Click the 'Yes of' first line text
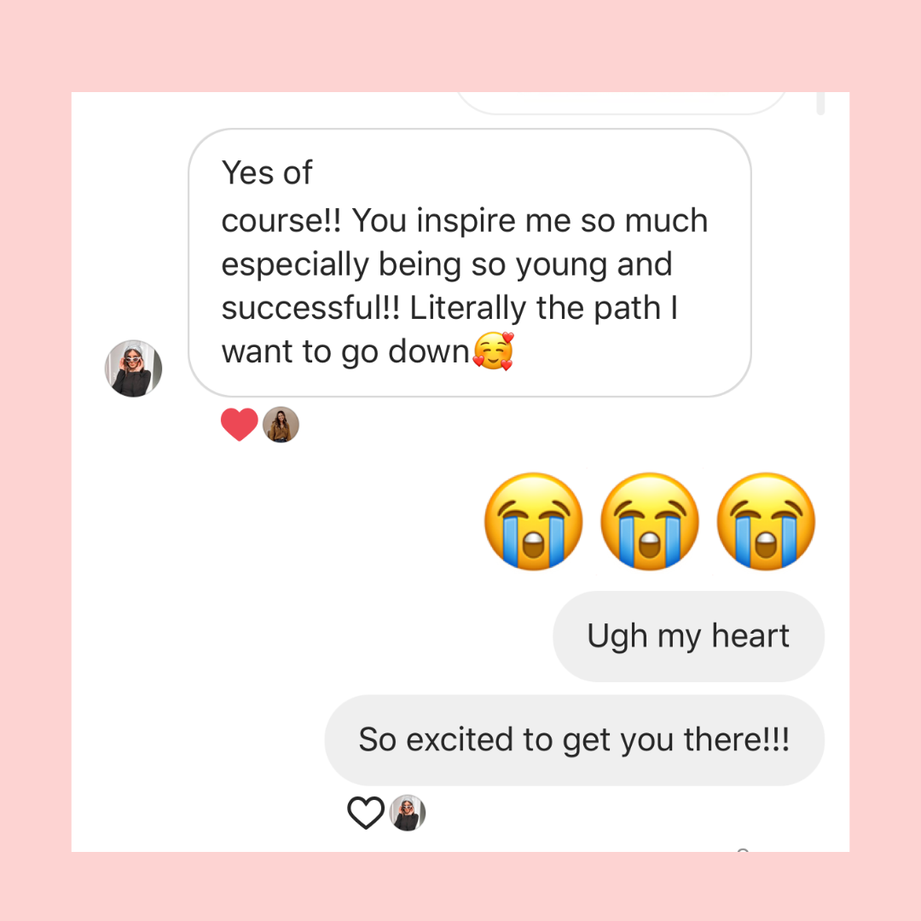This screenshot has height=921, width=921. coord(267,172)
